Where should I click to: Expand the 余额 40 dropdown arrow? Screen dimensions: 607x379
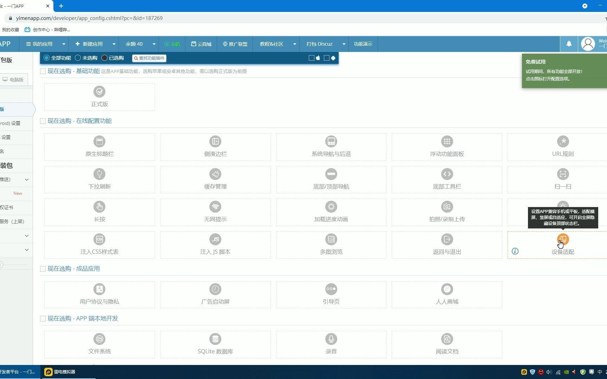(154, 44)
